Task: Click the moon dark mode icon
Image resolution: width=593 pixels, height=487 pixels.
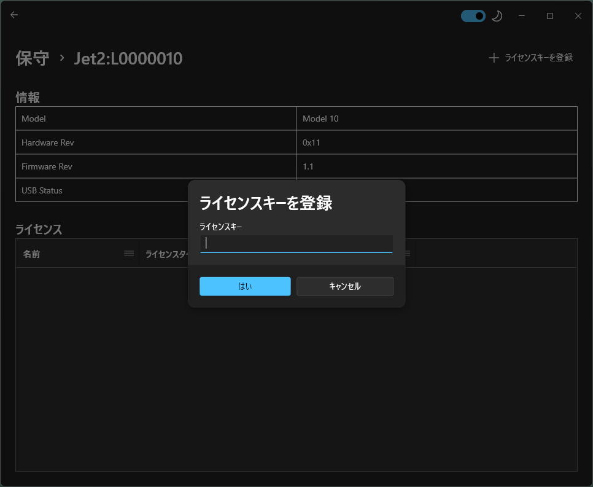Action: [497, 15]
